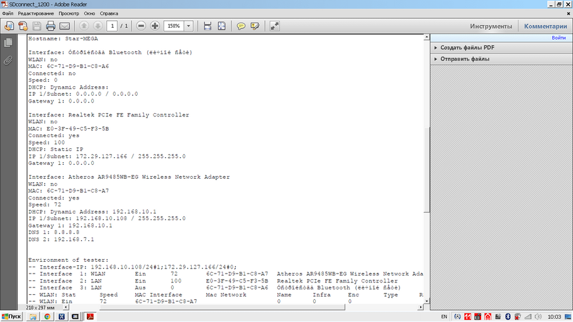Close the document with menu-bar X

568,14
